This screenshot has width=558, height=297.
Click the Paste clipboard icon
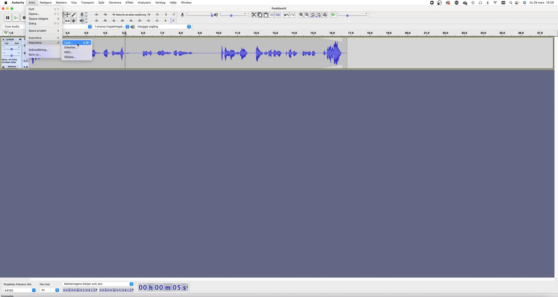point(266,15)
